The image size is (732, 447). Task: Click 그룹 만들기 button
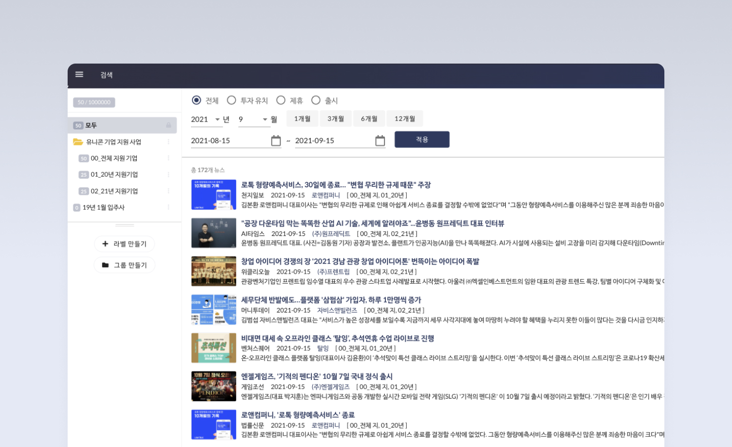[124, 265]
